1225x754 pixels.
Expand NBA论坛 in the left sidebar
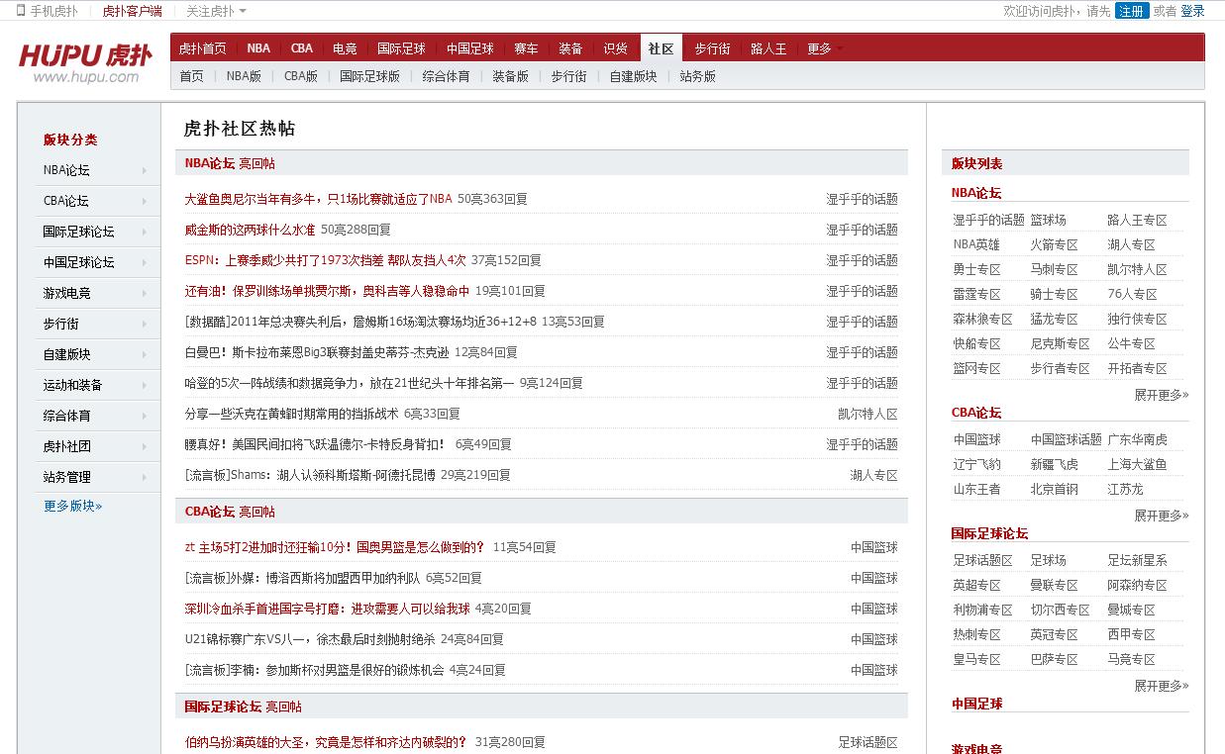point(144,170)
